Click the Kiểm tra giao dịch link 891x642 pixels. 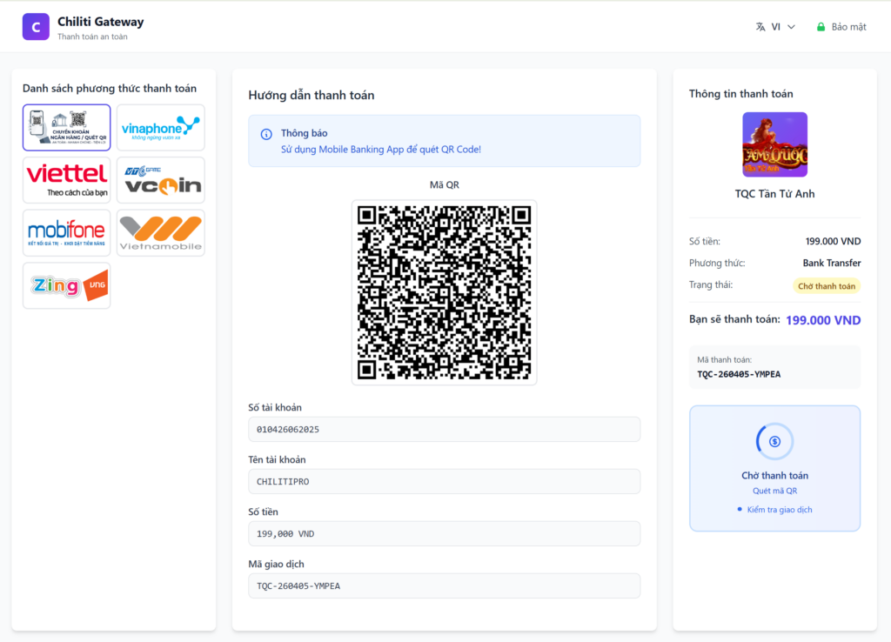779,510
